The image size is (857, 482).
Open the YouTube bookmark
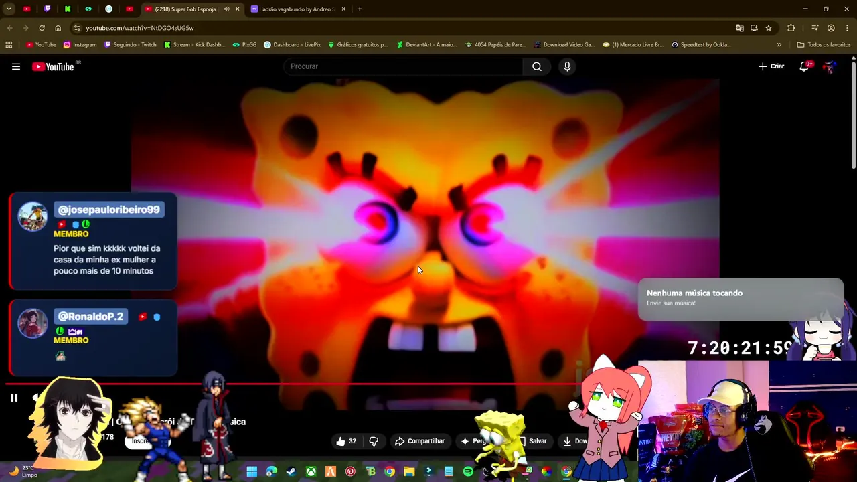(41, 45)
